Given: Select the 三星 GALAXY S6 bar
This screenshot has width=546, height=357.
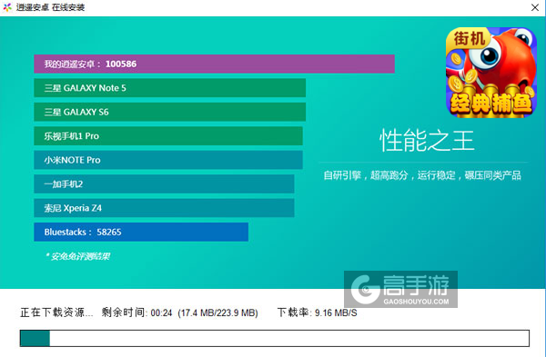Looking at the screenshot, I should pos(169,112).
